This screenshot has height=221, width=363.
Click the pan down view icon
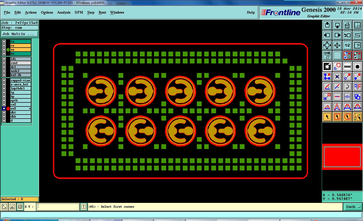coord(337,25)
